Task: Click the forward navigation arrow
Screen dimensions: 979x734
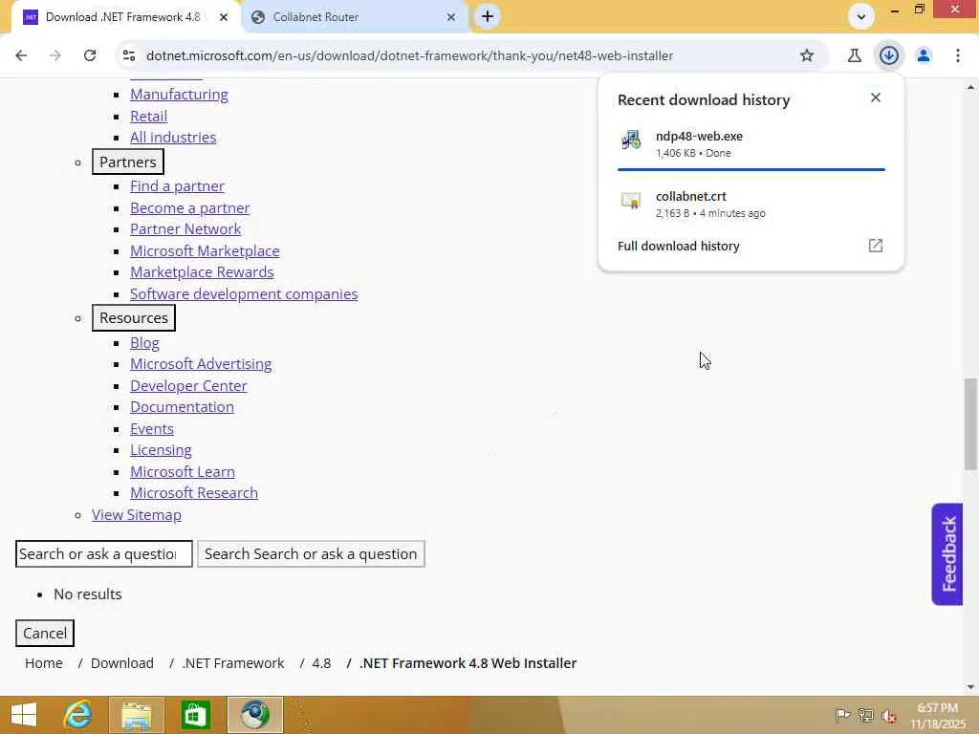Action: click(55, 55)
